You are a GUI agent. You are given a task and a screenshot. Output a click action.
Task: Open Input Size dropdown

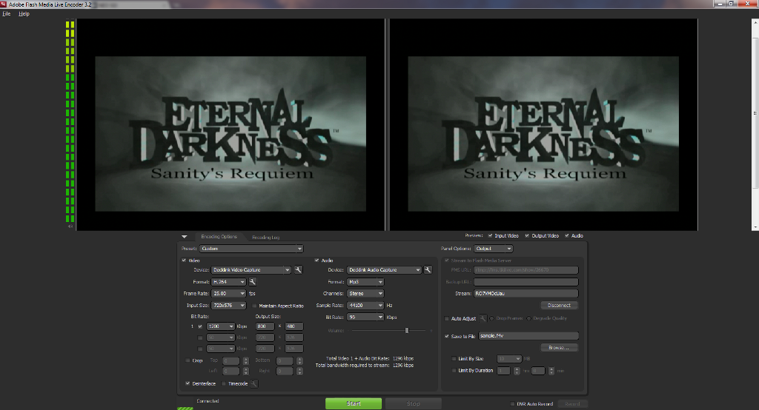click(228, 305)
